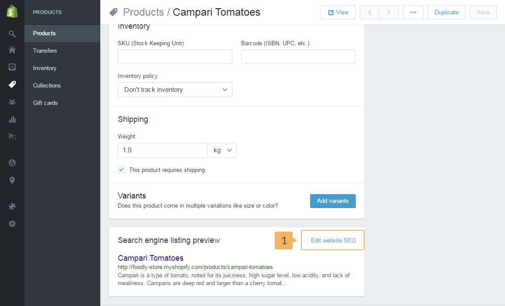The width and height of the screenshot is (505, 306).
Task: Open the Inventory policy dropdown
Action: point(175,90)
